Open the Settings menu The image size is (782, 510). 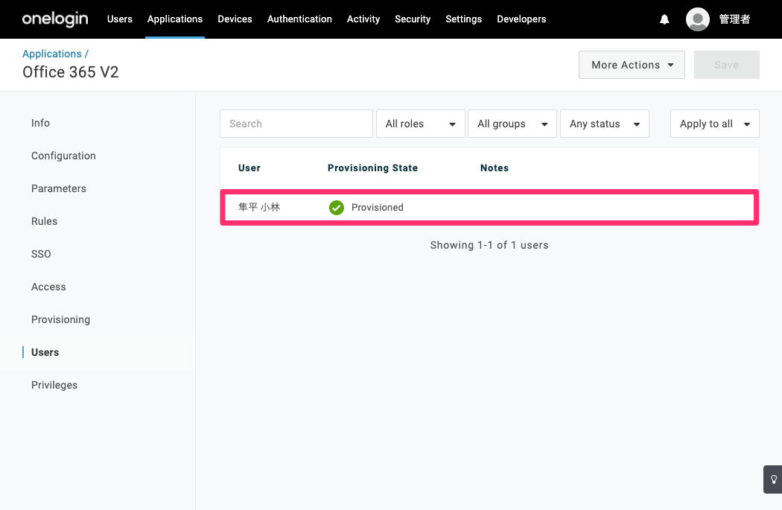click(x=464, y=19)
